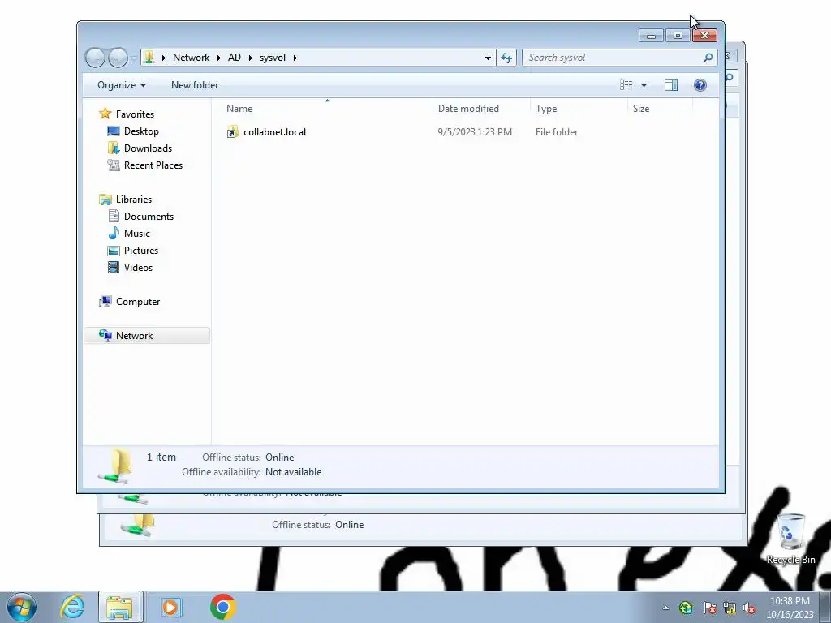Open the Organize menu

point(122,84)
